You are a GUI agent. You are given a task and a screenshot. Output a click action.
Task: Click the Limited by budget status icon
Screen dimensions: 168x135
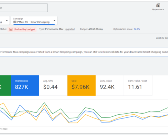pos(11,29)
